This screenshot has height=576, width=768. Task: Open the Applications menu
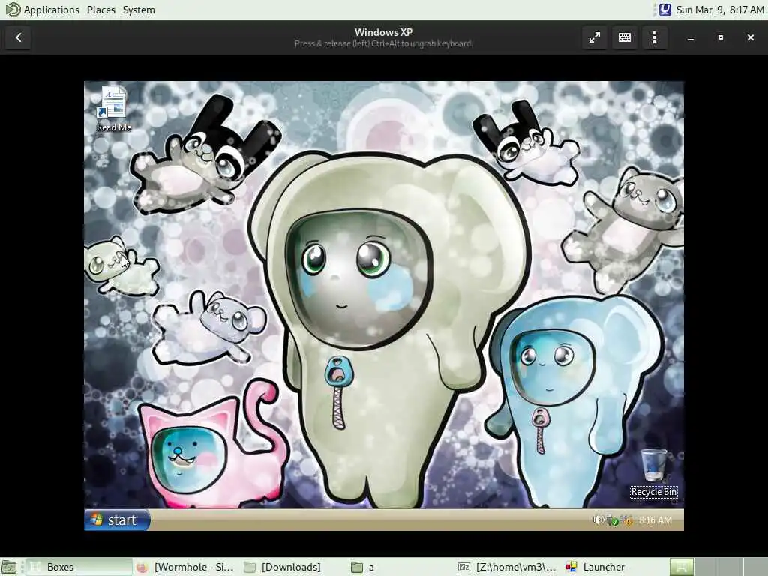[x=52, y=10]
